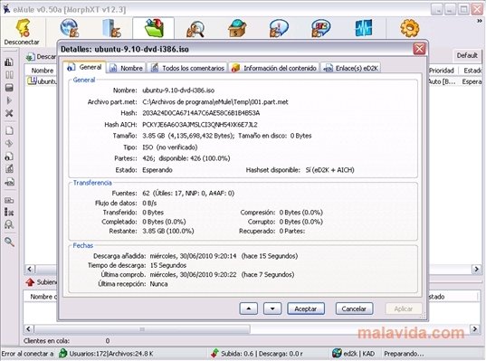Select the ubuntu file row icon

(x=32, y=81)
